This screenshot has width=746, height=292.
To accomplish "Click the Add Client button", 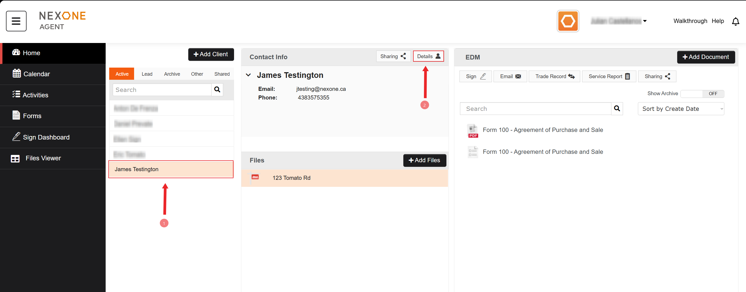I will [x=211, y=54].
